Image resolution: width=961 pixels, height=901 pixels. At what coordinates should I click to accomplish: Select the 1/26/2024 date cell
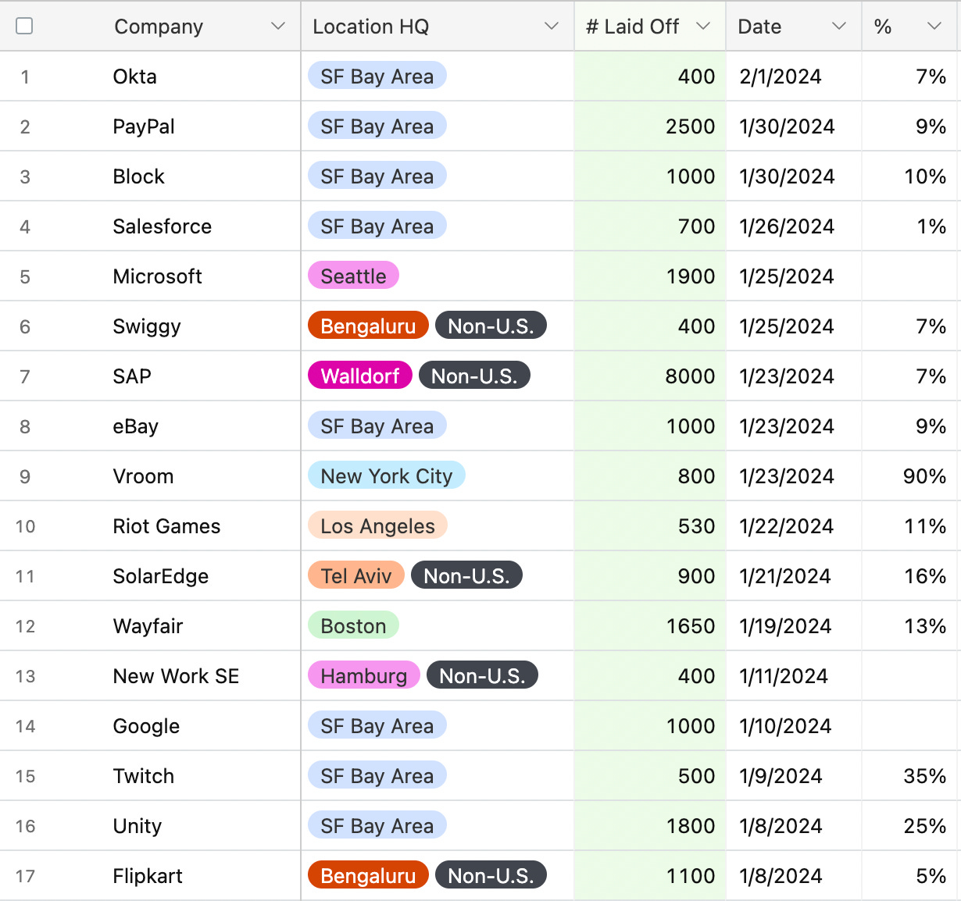coord(794,226)
